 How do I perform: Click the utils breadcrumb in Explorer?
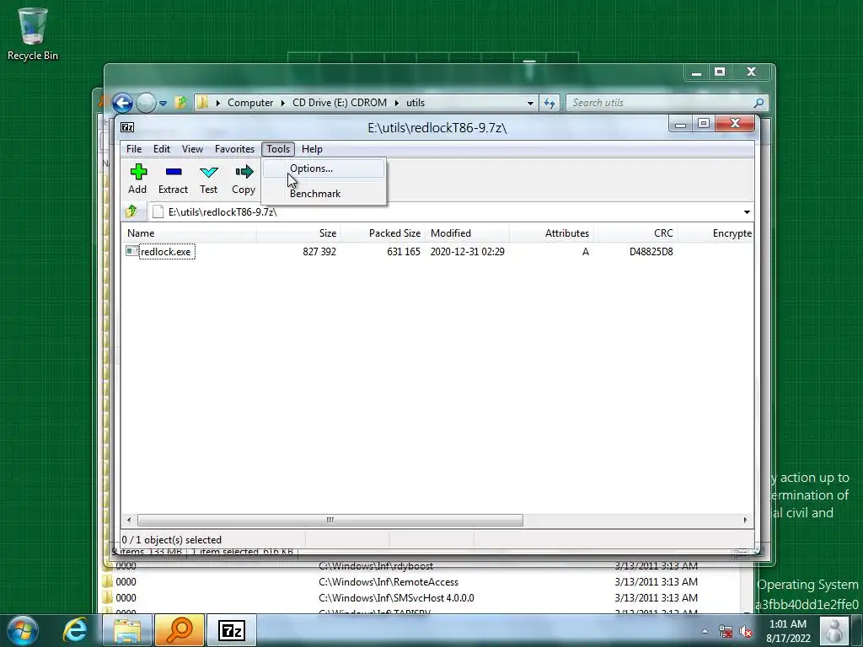click(x=415, y=103)
